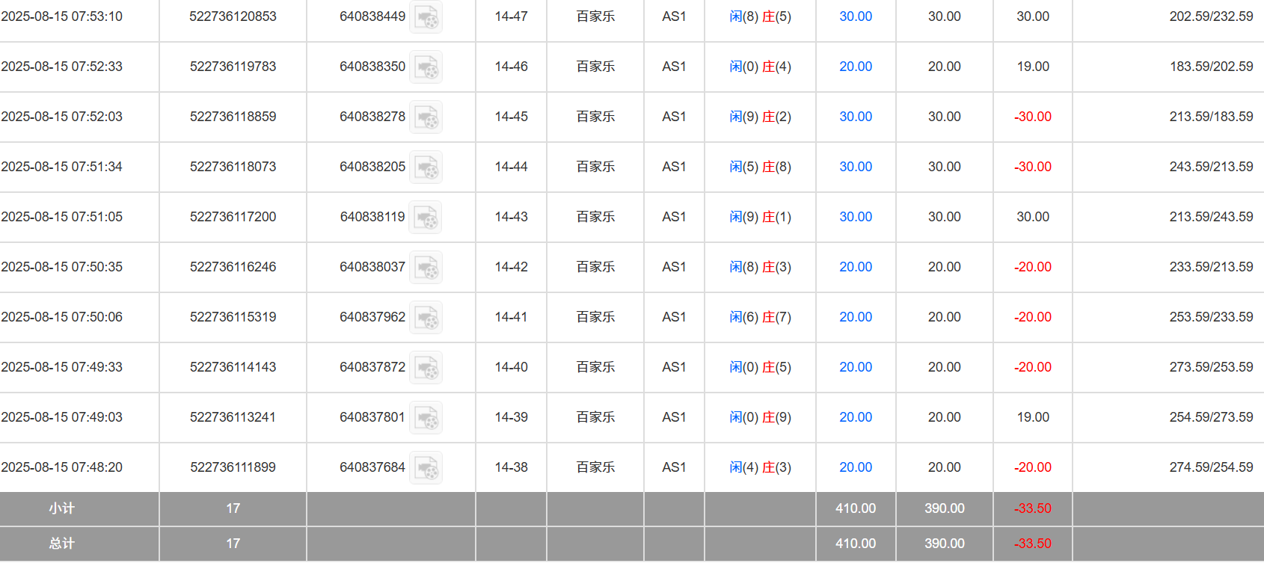The height and width of the screenshot is (569, 1264).
Task: Select order number 522736120853
Action: 233,16
